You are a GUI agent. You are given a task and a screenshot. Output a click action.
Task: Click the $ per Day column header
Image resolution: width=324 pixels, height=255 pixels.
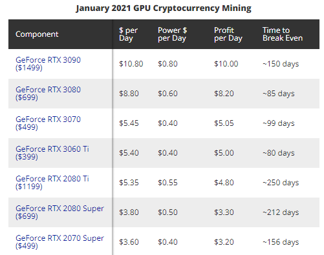[128, 34]
